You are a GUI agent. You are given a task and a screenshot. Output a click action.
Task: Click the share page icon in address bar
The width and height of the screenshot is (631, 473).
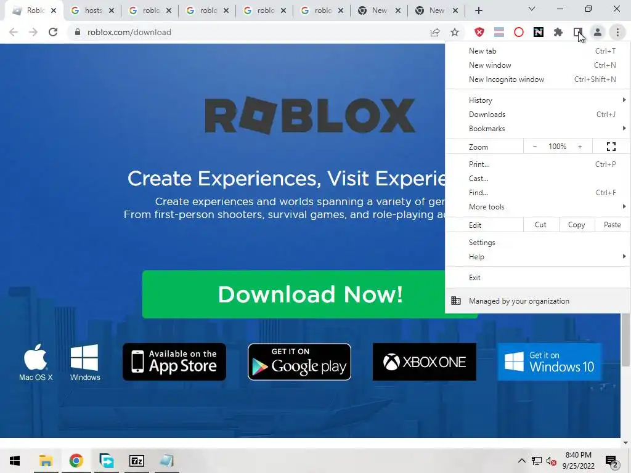[x=434, y=32]
